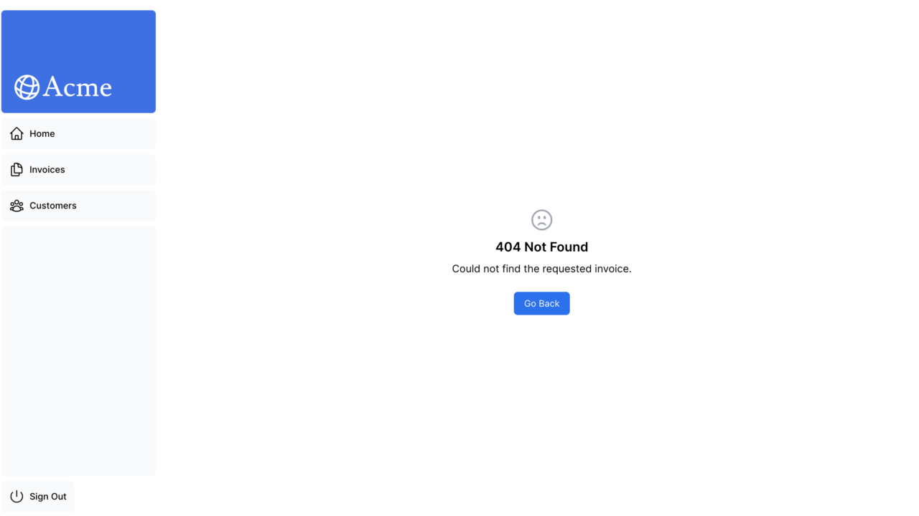Click the number 404 in the heading

tap(508, 247)
